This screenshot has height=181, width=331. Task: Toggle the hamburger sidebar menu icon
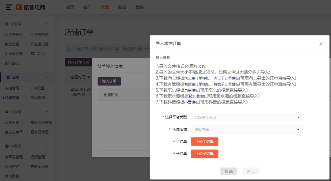point(9,7)
